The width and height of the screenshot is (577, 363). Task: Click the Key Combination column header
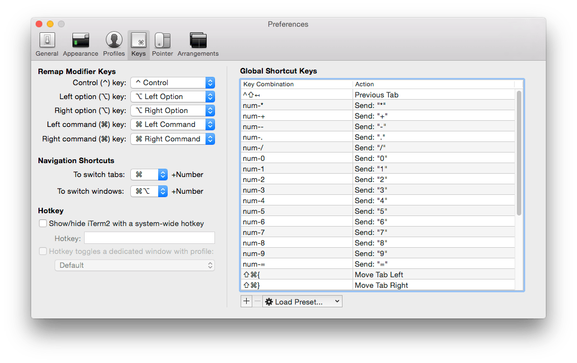296,84
